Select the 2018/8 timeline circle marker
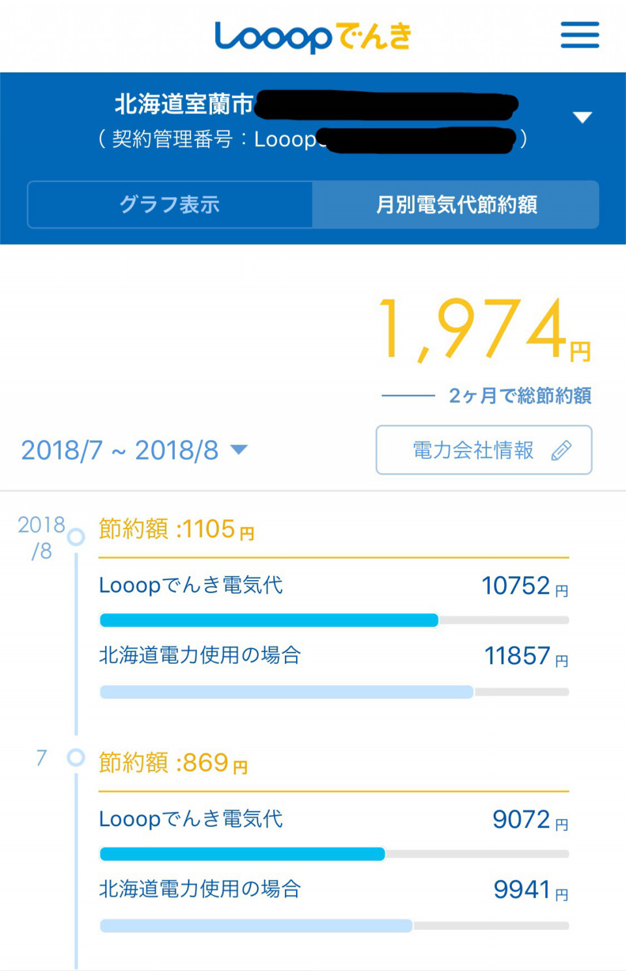The height and width of the screenshot is (971, 626). [x=76, y=537]
